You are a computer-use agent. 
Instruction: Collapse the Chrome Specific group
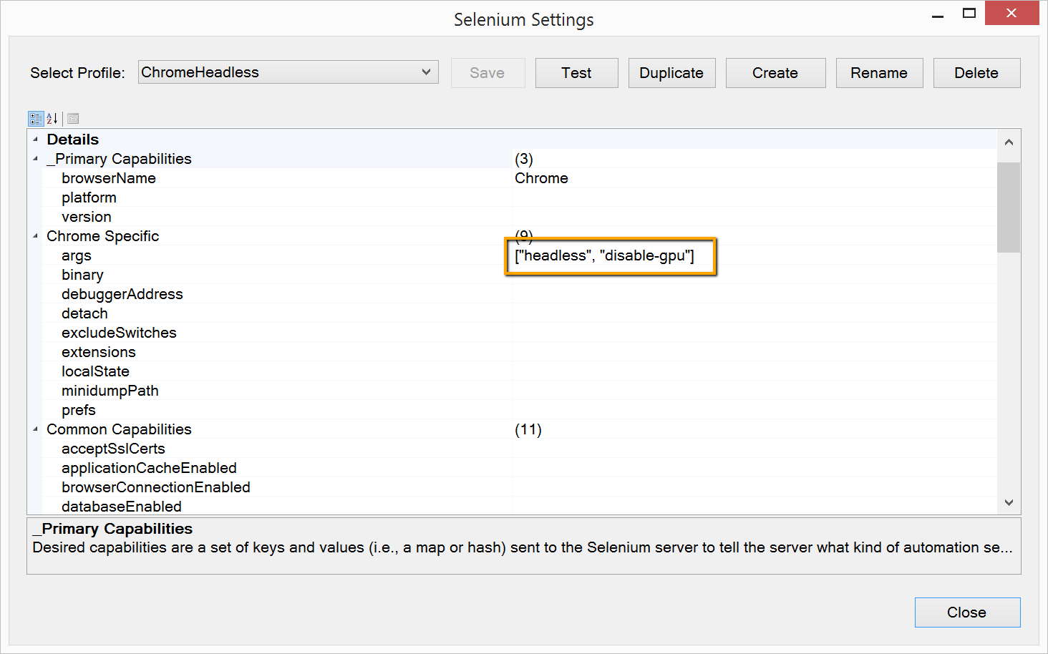[x=36, y=236]
